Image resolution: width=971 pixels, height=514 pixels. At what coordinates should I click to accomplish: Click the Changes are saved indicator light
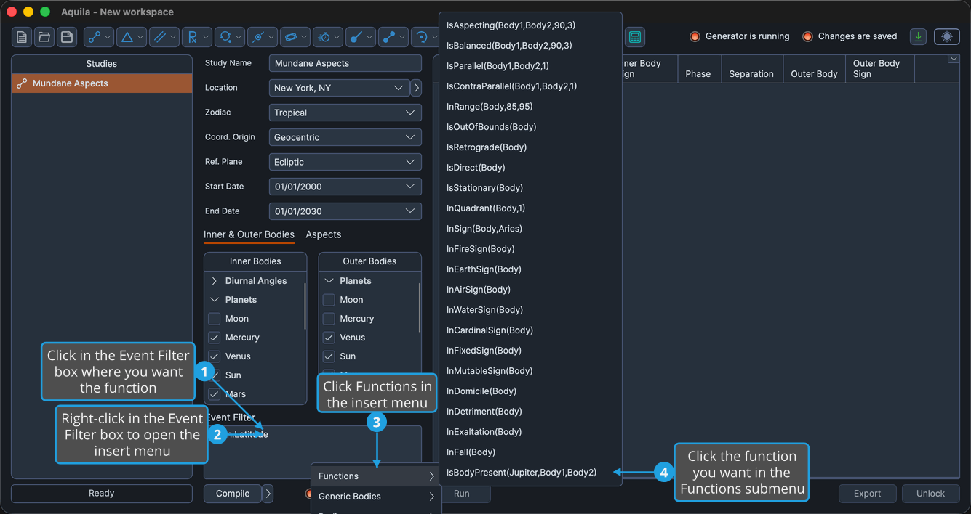807,36
